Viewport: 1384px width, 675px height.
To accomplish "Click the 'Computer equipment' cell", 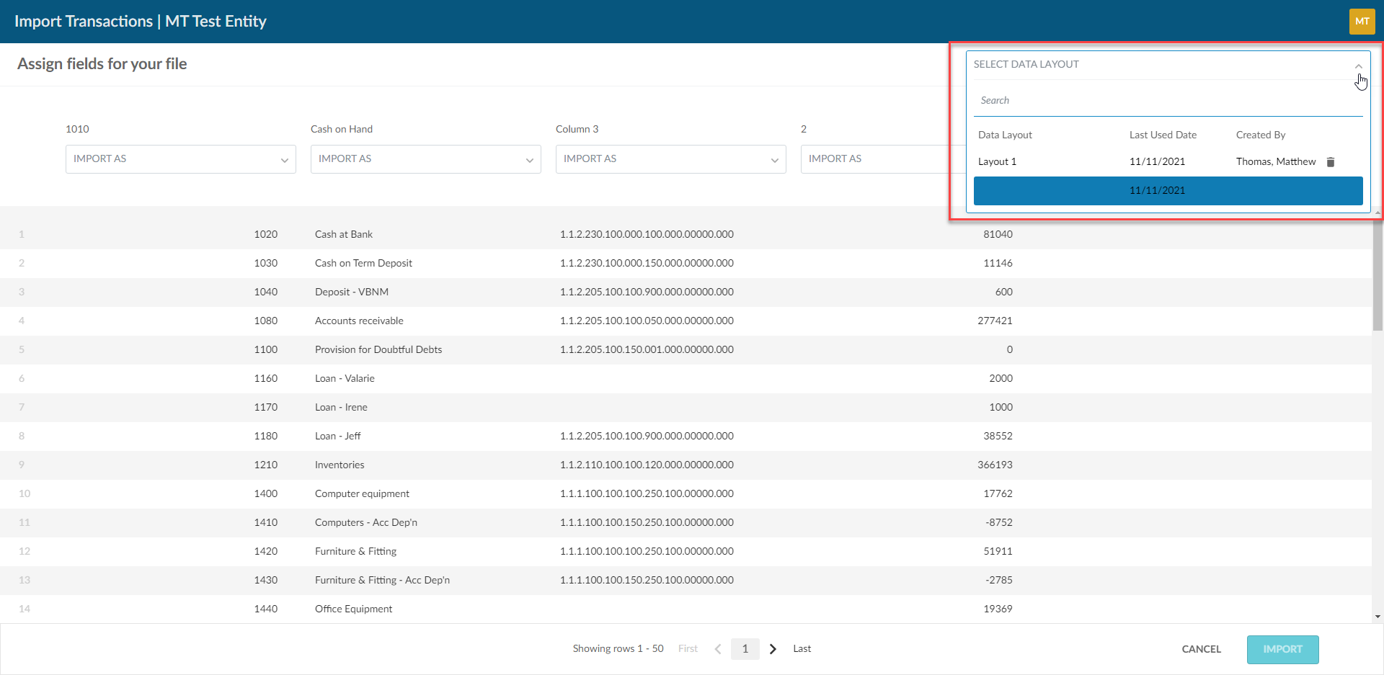I will (x=362, y=494).
